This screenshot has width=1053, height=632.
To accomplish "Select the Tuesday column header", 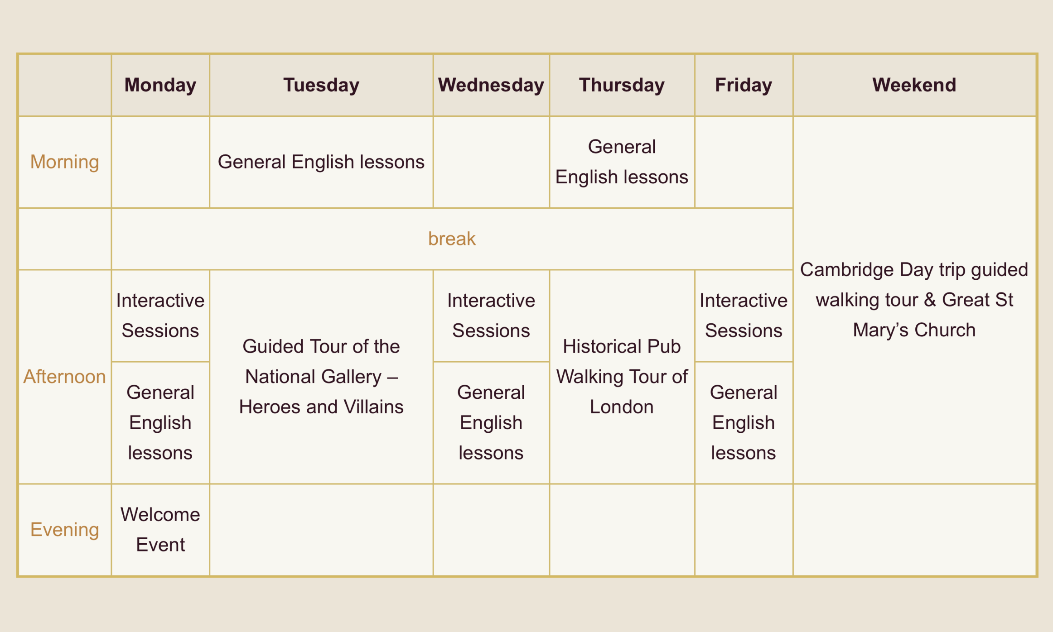I will pyautogui.click(x=321, y=85).
